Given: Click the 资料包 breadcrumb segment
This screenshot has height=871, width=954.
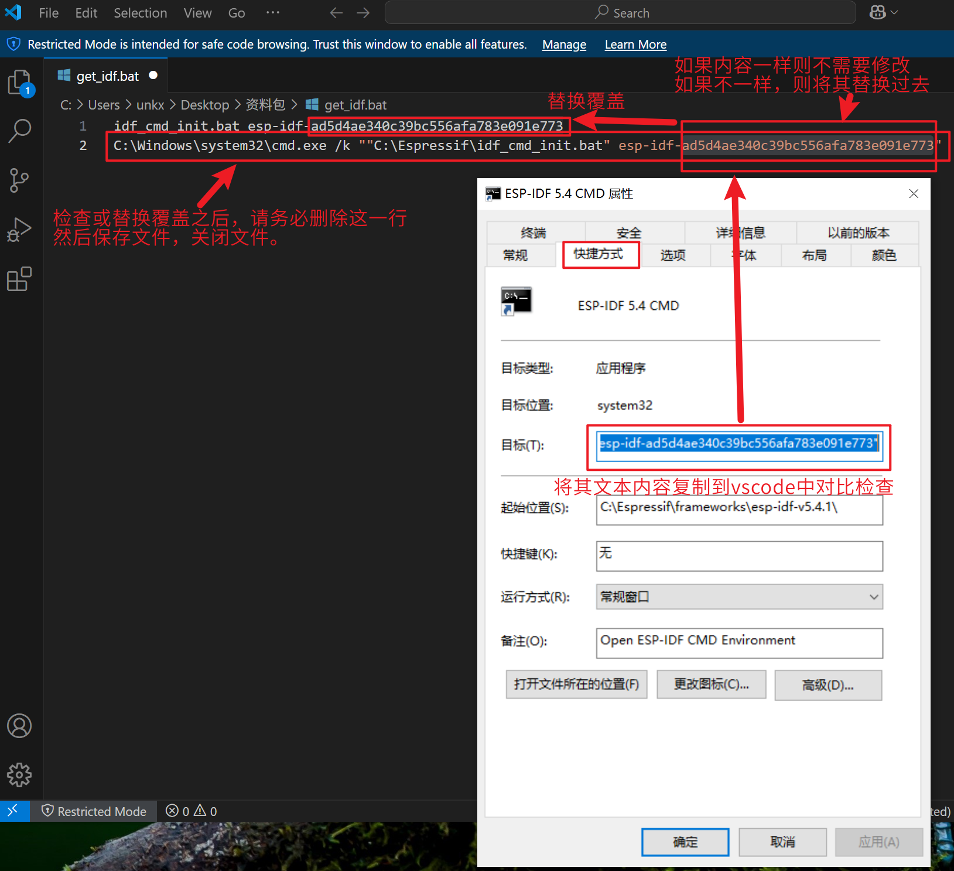Looking at the screenshot, I should 265,105.
